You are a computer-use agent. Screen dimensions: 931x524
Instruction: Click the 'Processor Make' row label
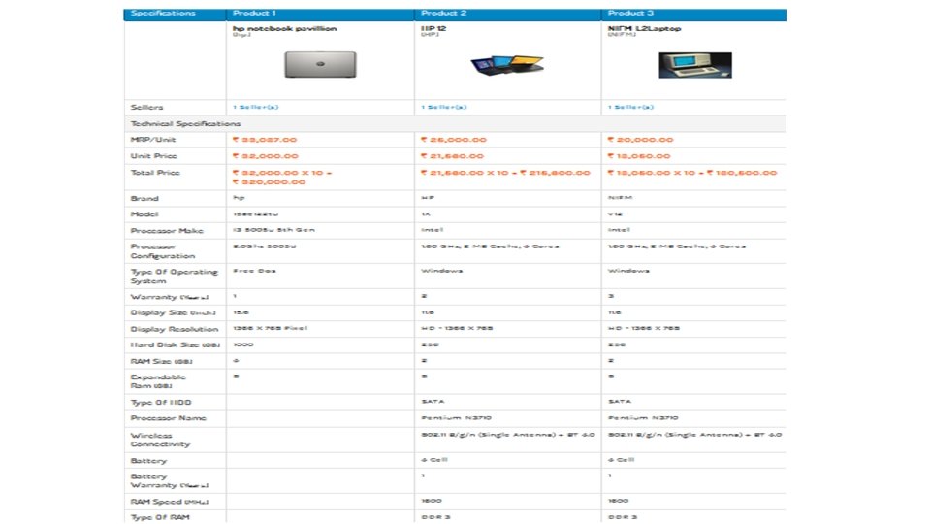167,231
